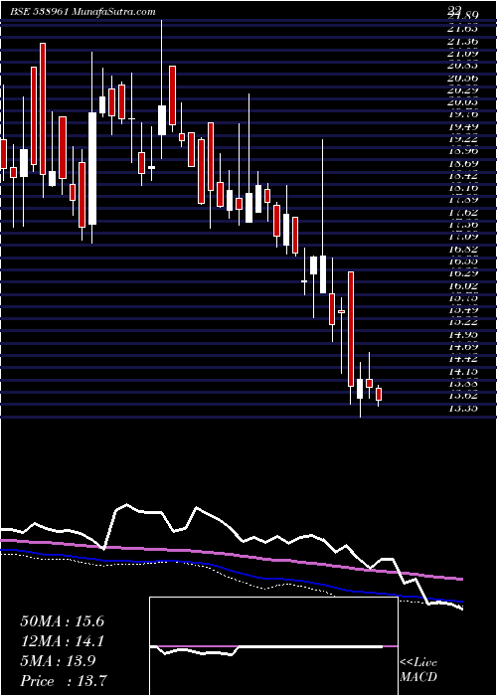Click the 14.69 price axis label
This screenshot has height=696, width=497.
click(463, 346)
